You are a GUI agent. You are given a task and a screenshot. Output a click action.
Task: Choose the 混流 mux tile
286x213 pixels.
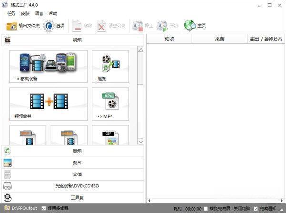coord(110,66)
